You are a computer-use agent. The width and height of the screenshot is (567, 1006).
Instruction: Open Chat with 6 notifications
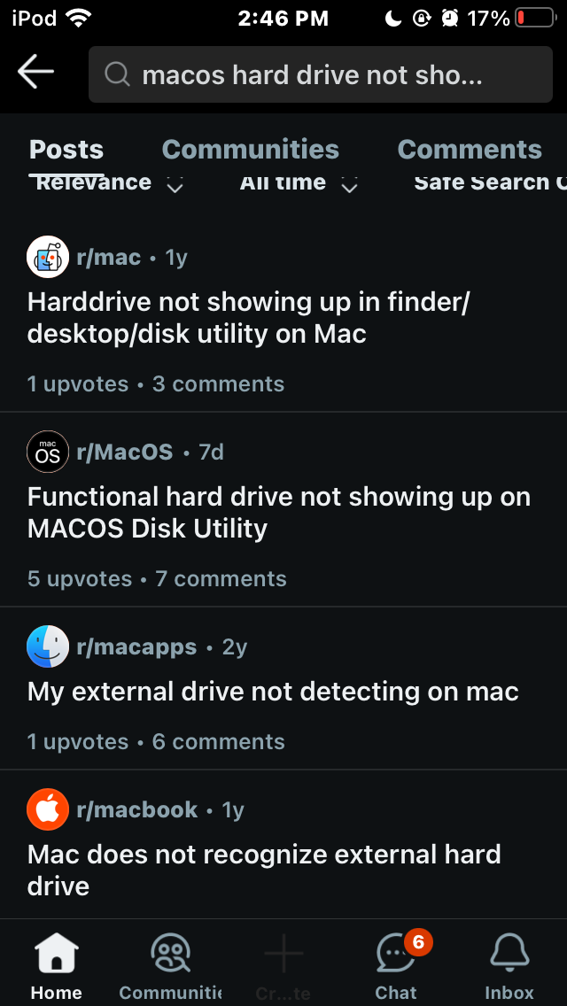coord(396,965)
